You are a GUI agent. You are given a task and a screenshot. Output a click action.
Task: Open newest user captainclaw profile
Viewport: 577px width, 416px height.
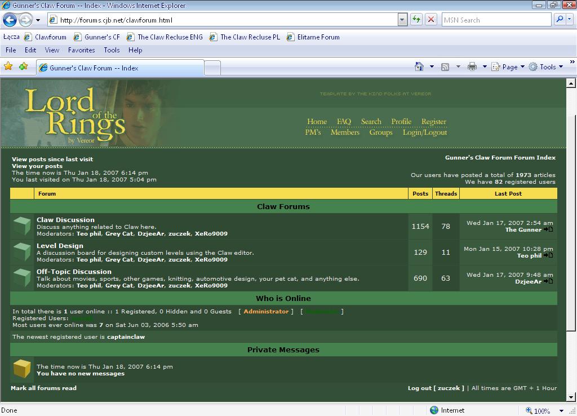126,337
